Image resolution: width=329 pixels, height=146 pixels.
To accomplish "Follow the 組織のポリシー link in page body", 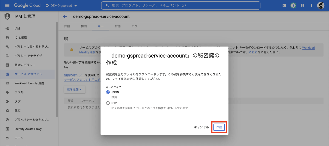I will click(x=74, y=75).
